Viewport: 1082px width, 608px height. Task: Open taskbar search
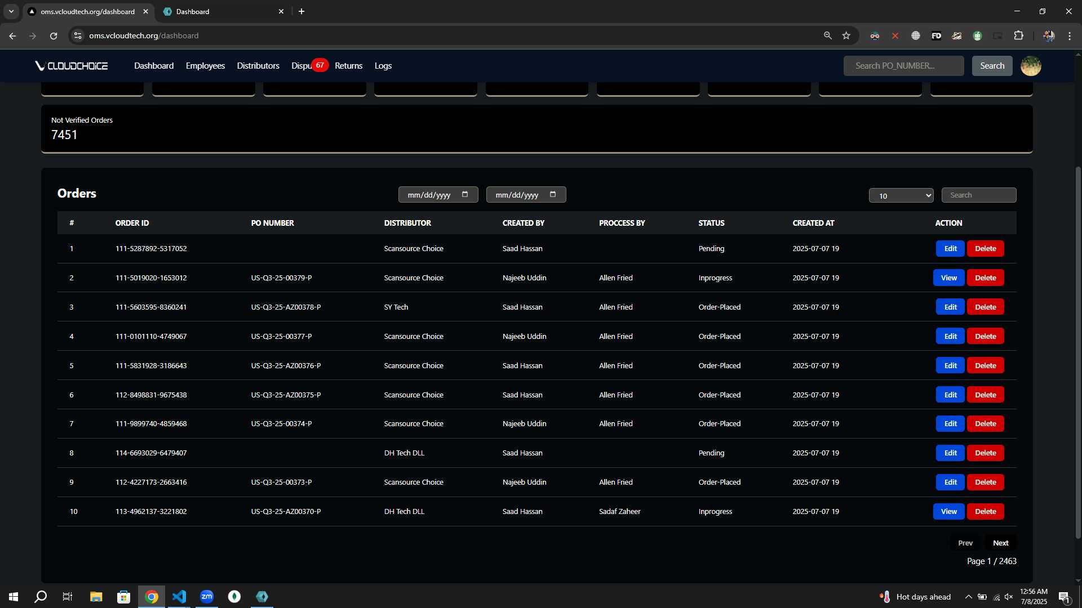(41, 597)
